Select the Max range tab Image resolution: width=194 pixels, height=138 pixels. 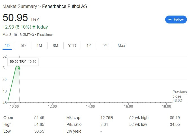[x=121, y=46]
